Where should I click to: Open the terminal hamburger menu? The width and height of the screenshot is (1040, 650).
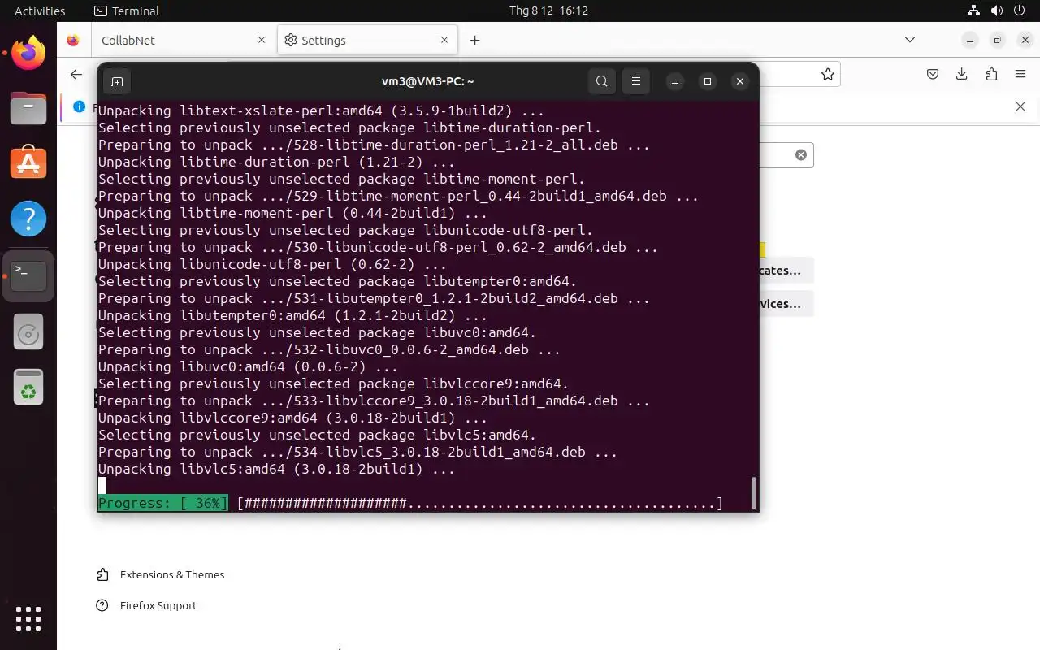tap(636, 81)
